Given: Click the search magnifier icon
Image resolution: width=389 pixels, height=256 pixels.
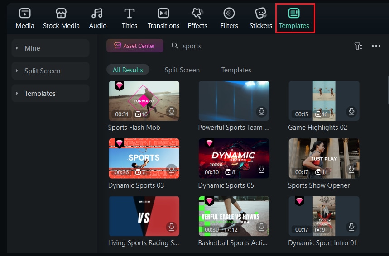Looking at the screenshot, I should pos(175,46).
